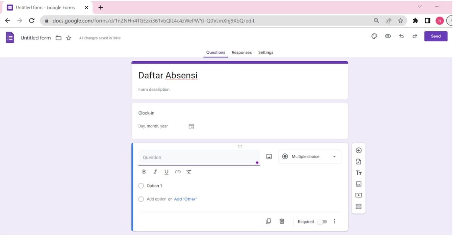Click the Delete question trash icon
The width and height of the screenshot is (453, 240).
pos(282,221)
